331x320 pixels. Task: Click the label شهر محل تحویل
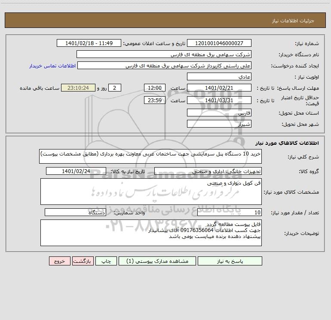coord(300,125)
